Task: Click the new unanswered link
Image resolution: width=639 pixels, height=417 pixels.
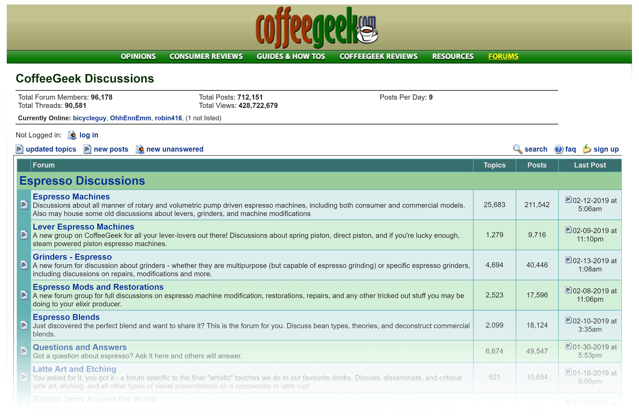Action: (x=175, y=149)
